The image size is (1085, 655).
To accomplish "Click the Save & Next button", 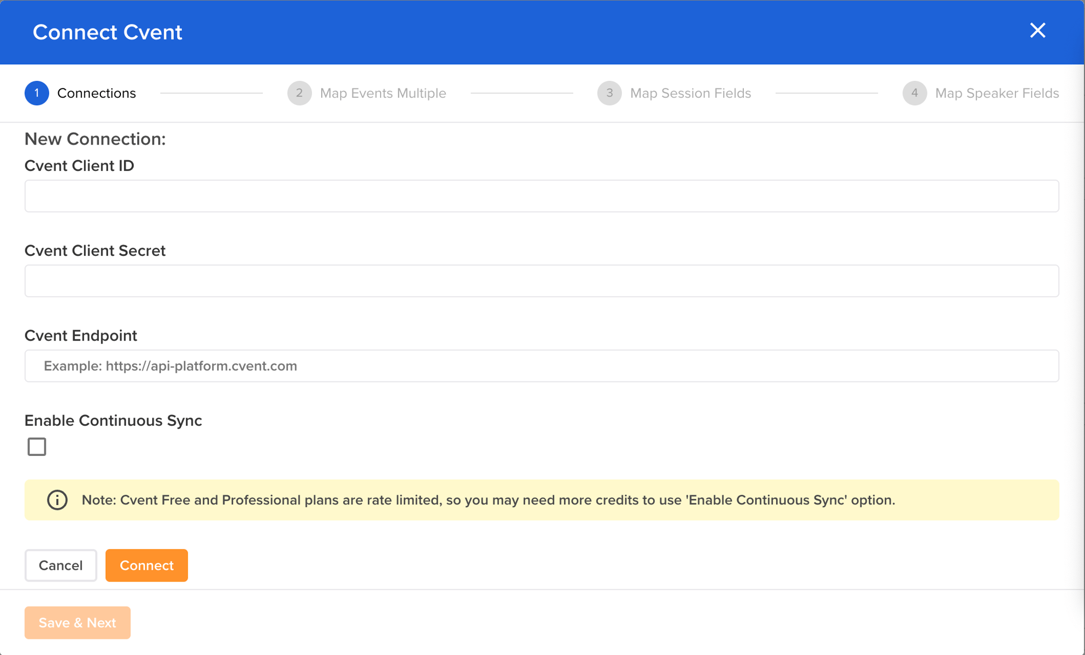I will tap(77, 622).
